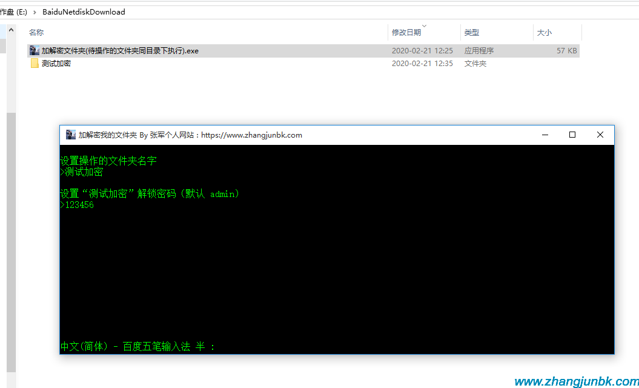Click the console line 设置操作的文件夹名字
The height and width of the screenshot is (388, 639).
108,161
